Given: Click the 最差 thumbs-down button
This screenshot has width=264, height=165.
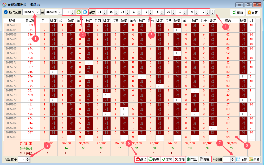Looking at the screenshot, I should 154,160.
